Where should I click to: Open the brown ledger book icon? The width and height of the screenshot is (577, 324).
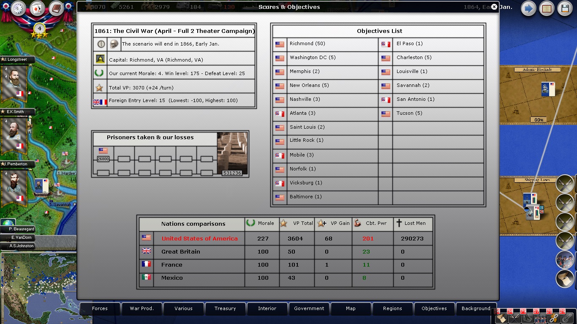(x=56, y=8)
